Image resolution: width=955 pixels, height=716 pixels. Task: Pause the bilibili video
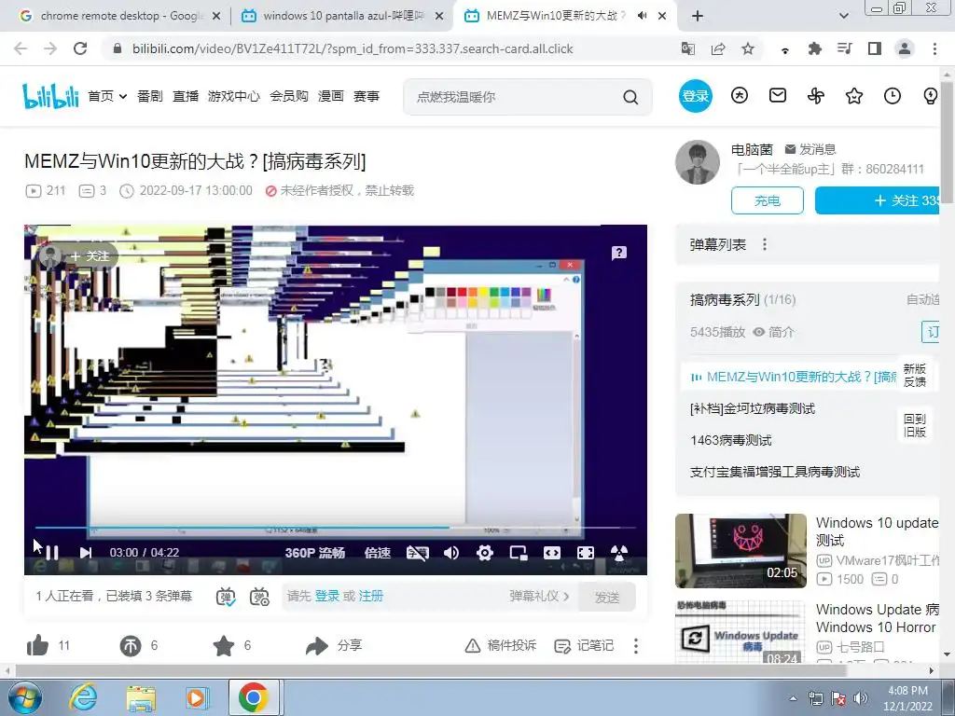(x=52, y=552)
